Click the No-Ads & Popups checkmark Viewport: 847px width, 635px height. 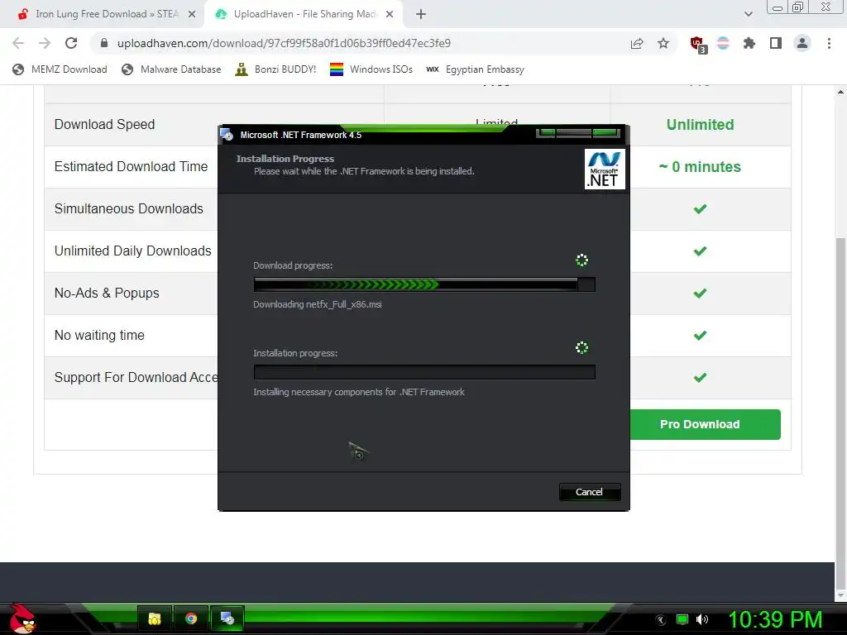click(x=700, y=294)
